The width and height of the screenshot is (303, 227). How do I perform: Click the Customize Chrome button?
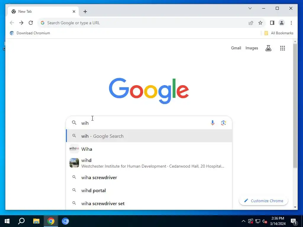263,201
